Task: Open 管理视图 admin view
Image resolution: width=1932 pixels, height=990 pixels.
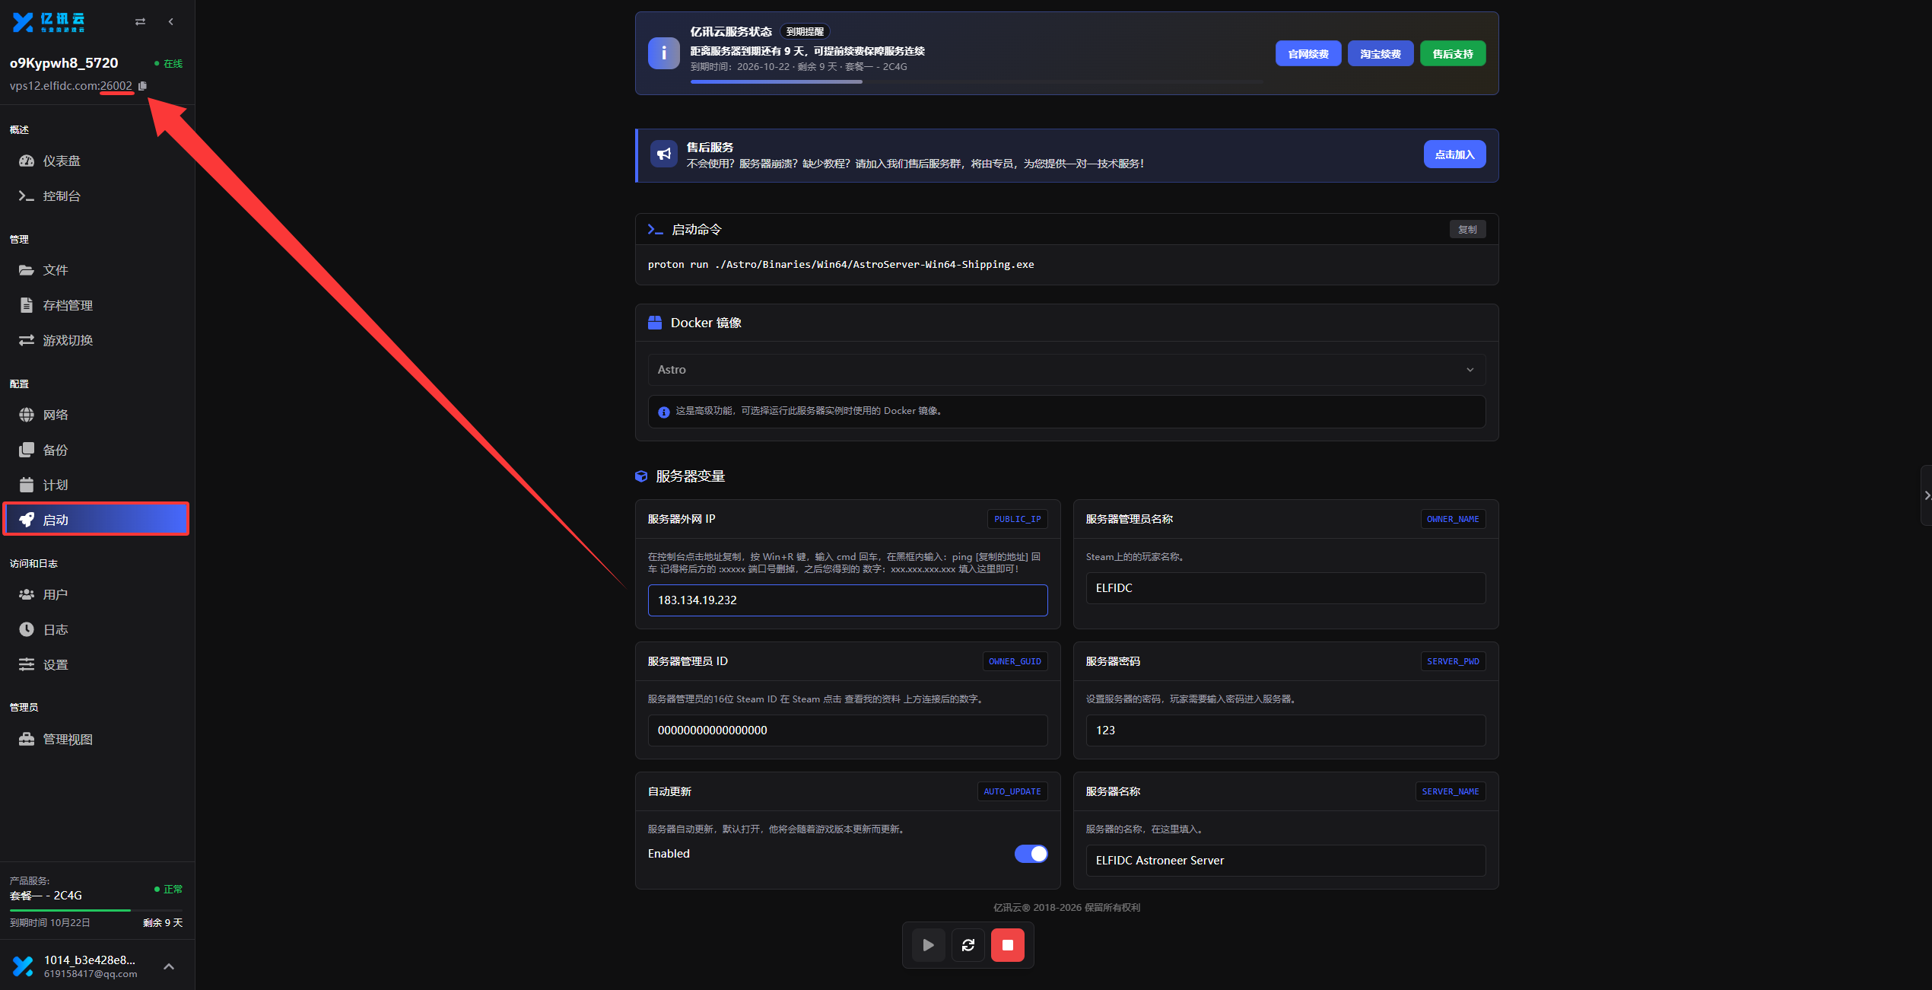Action: point(97,739)
